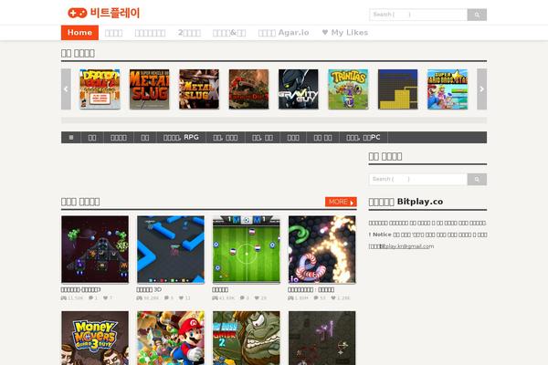Click the game title ending in '3D'
Image resolution: width=548 pixels, height=365 pixels.
[149, 289]
